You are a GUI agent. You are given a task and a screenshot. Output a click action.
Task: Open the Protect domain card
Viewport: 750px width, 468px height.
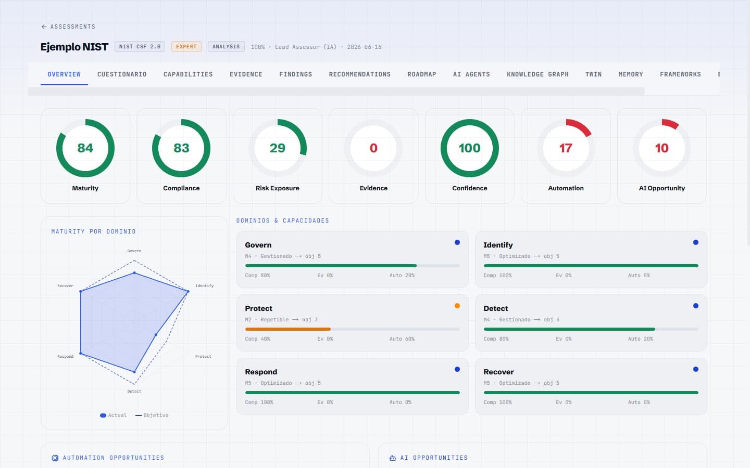click(353, 323)
